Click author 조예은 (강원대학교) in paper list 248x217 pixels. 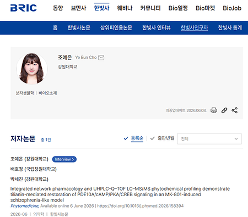(x=29, y=159)
